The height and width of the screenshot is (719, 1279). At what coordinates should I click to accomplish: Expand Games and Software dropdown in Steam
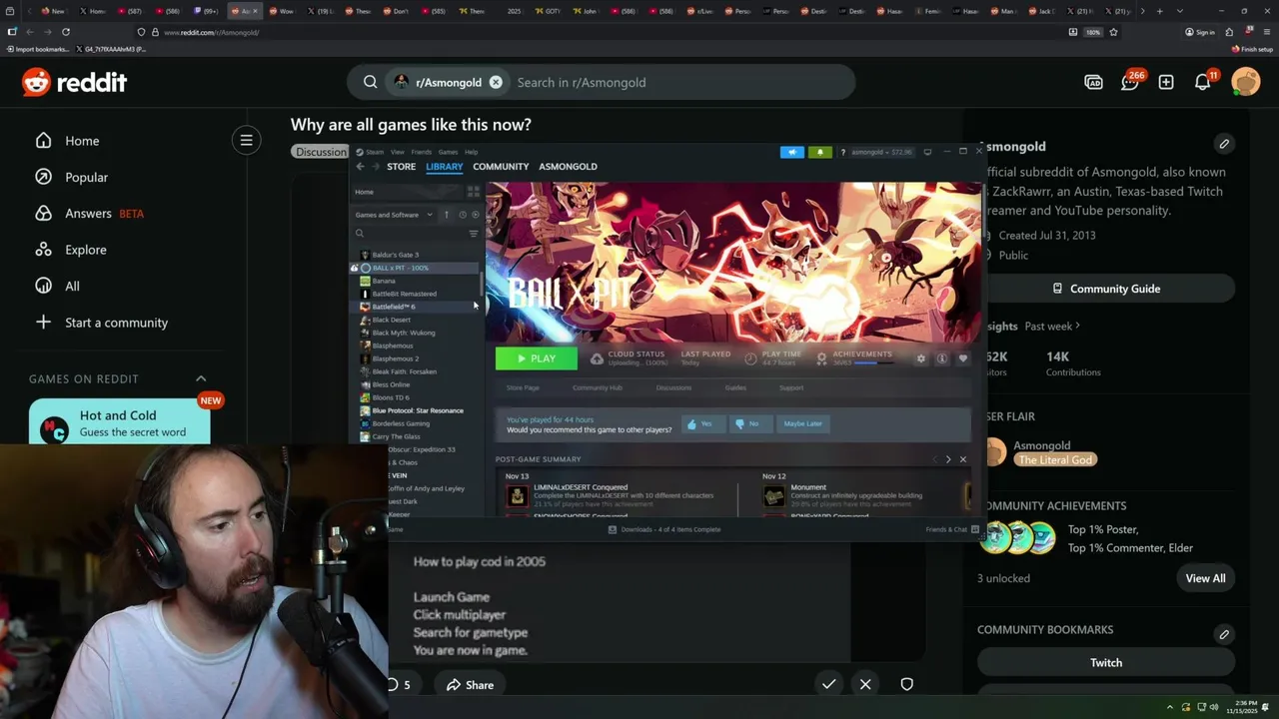pyautogui.click(x=394, y=215)
